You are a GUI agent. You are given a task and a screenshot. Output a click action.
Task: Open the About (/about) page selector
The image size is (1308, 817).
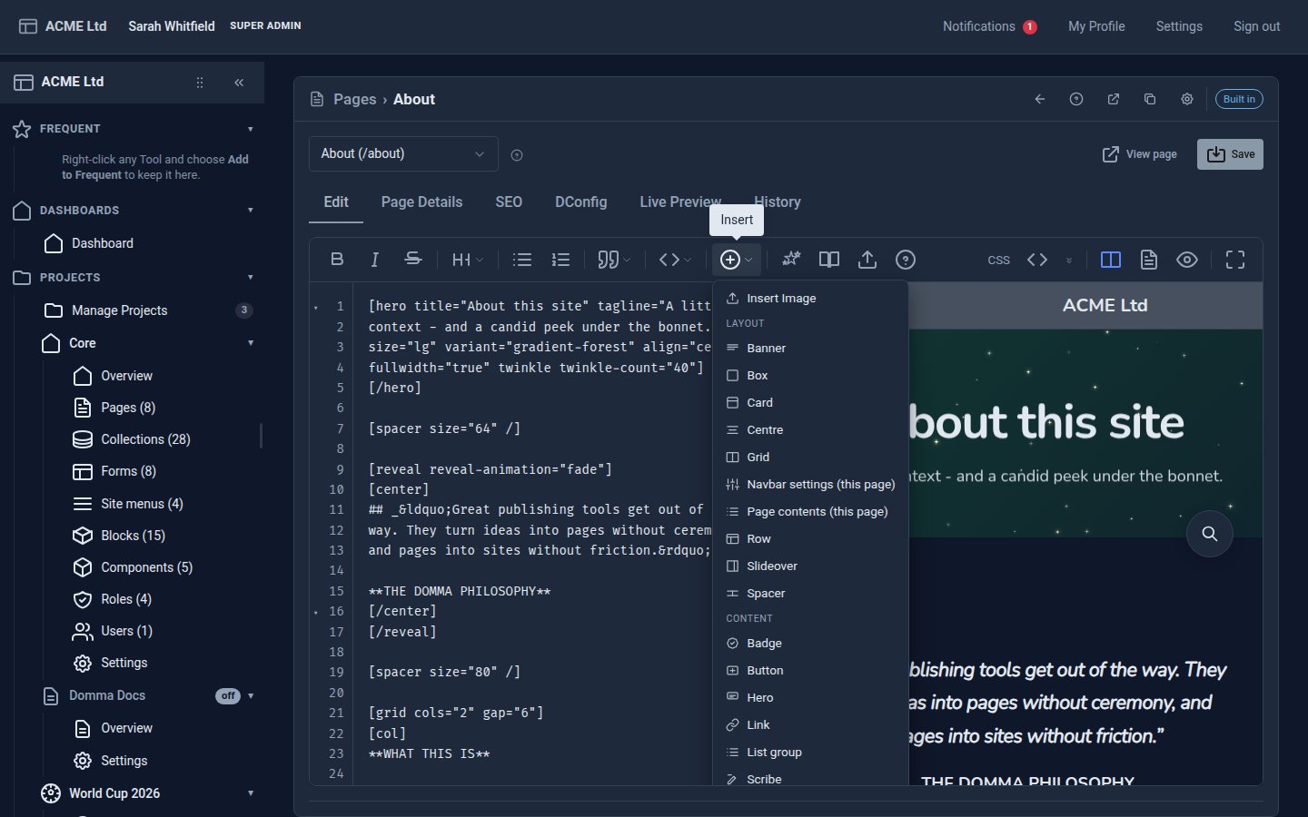[403, 154]
